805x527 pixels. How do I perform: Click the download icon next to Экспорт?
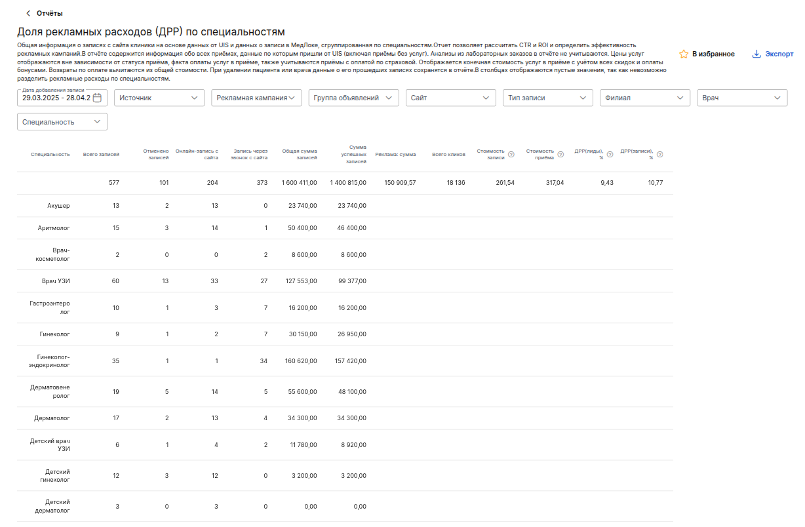pos(756,54)
